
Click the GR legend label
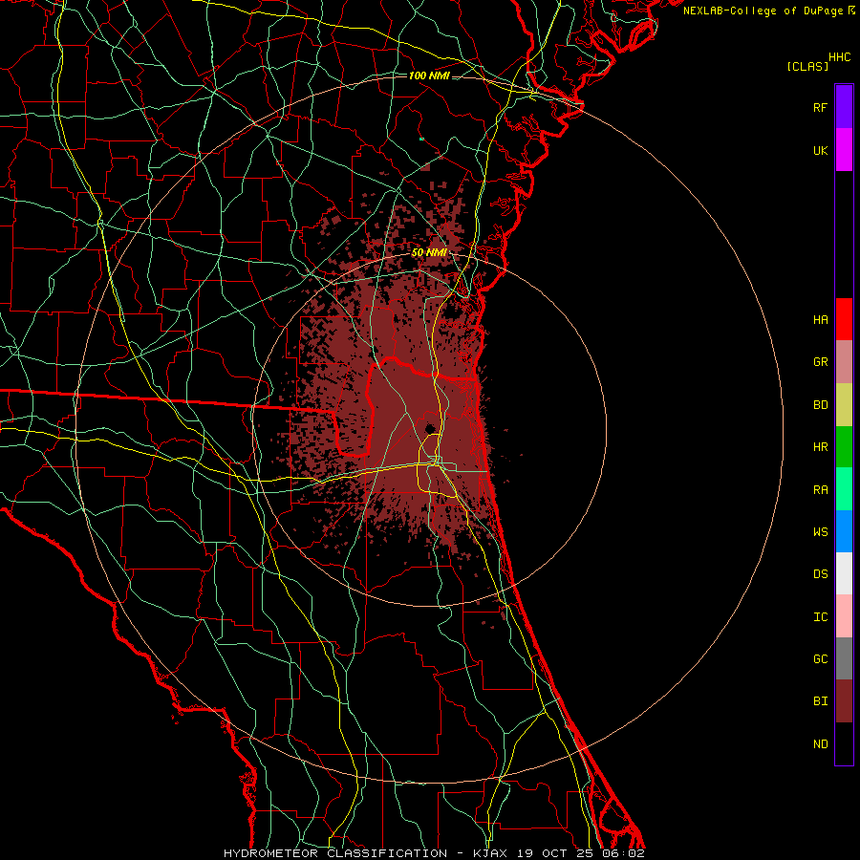[x=820, y=362]
